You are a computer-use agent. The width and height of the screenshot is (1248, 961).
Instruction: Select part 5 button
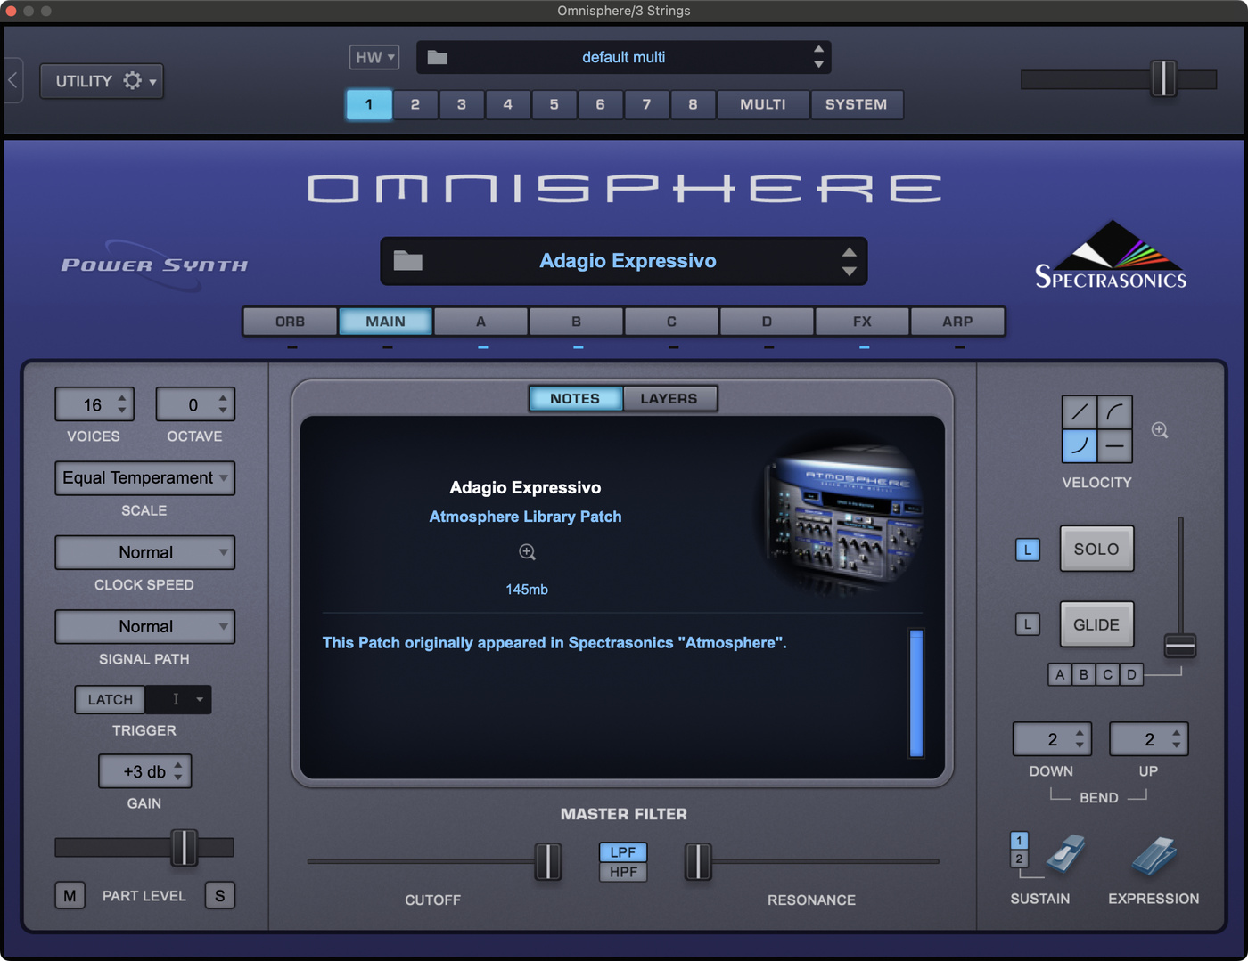tap(554, 104)
